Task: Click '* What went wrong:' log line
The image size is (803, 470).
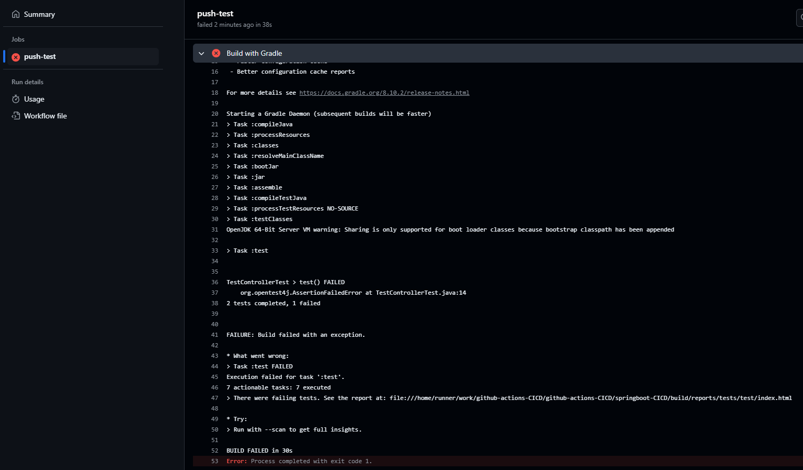Action: [258, 356]
